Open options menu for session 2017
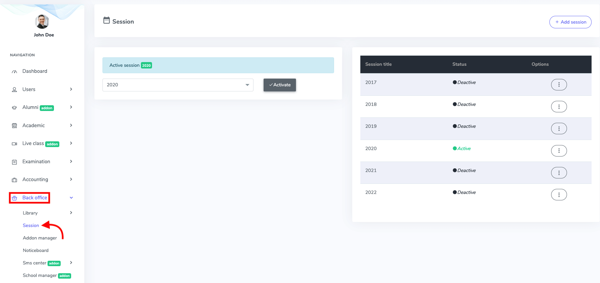 pos(559,85)
